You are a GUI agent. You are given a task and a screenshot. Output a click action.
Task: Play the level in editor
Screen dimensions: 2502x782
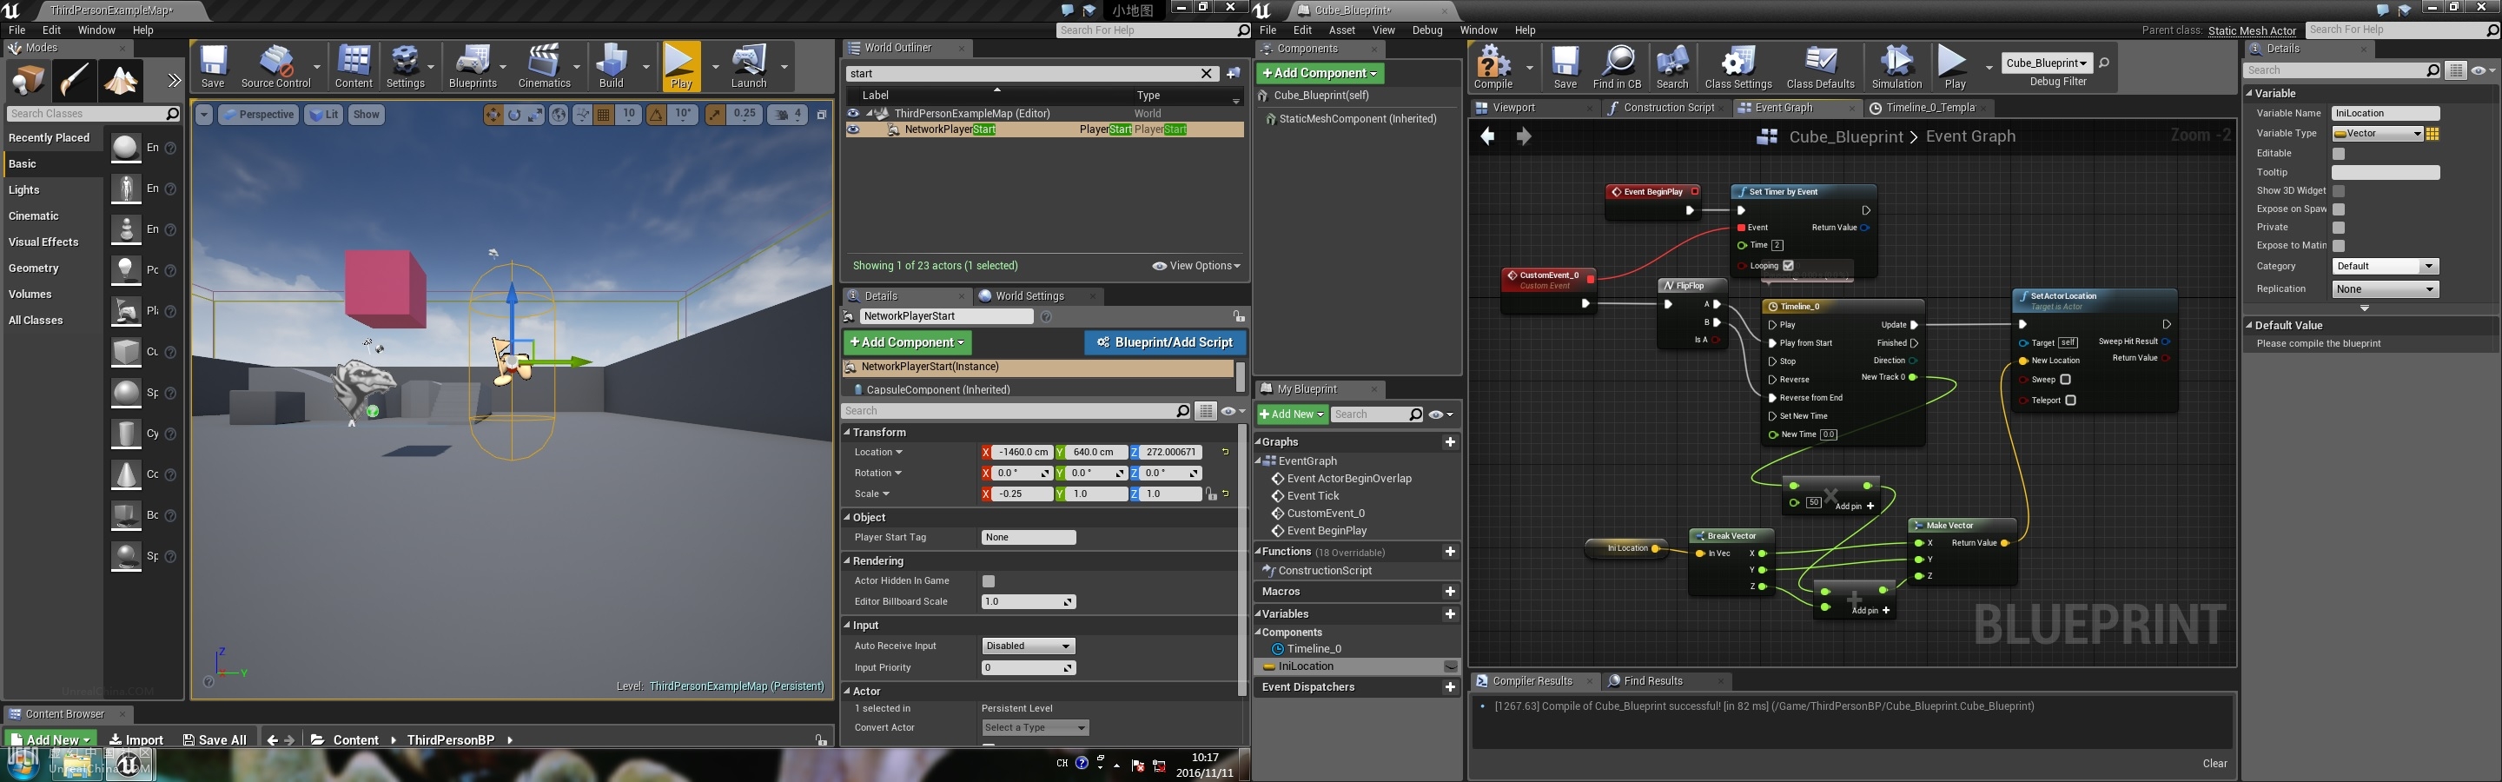(x=681, y=66)
